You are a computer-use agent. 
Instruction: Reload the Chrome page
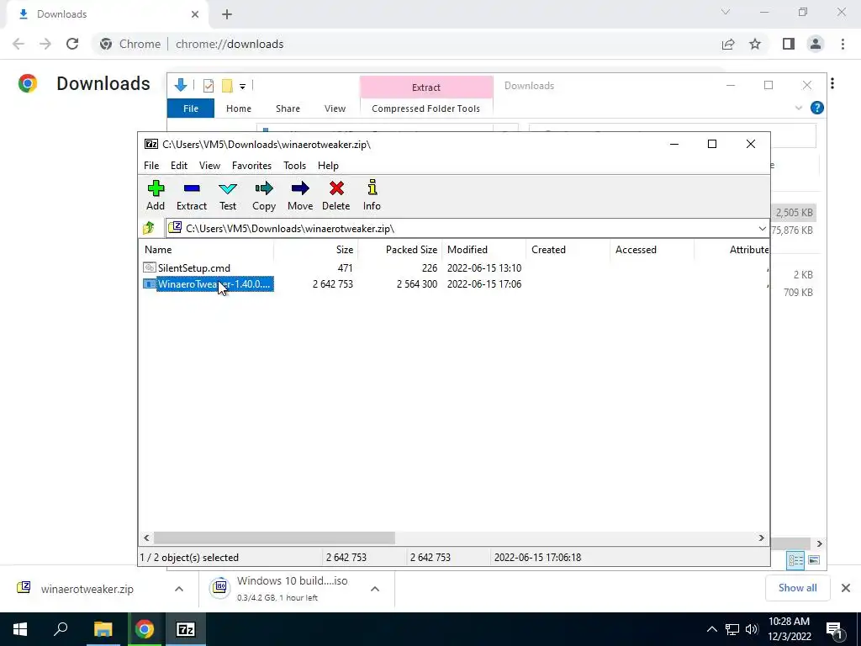tap(72, 44)
